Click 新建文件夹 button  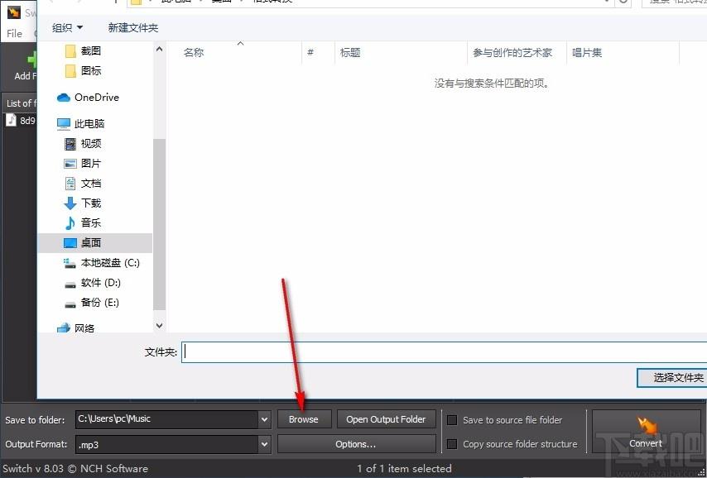click(133, 27)
